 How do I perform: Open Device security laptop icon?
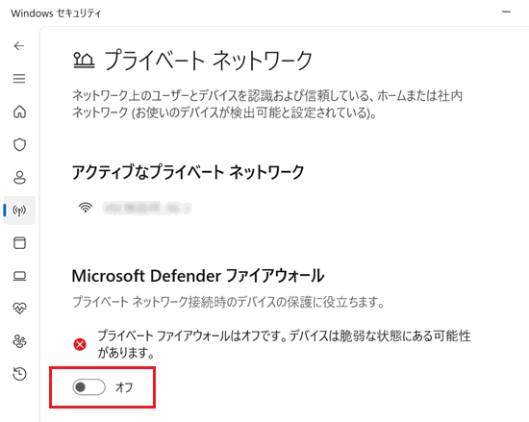[19, 276]
